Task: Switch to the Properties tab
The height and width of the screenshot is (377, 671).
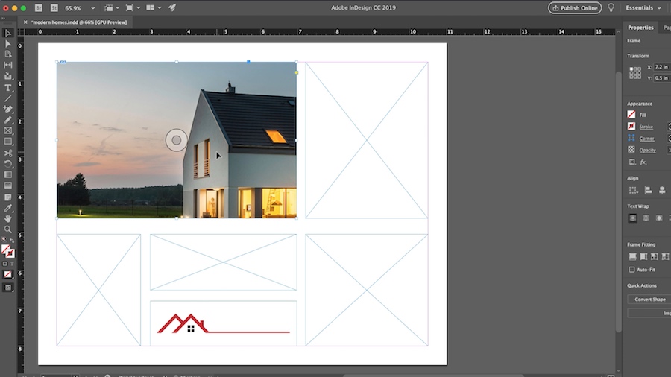Action: [x=640, y=28]
